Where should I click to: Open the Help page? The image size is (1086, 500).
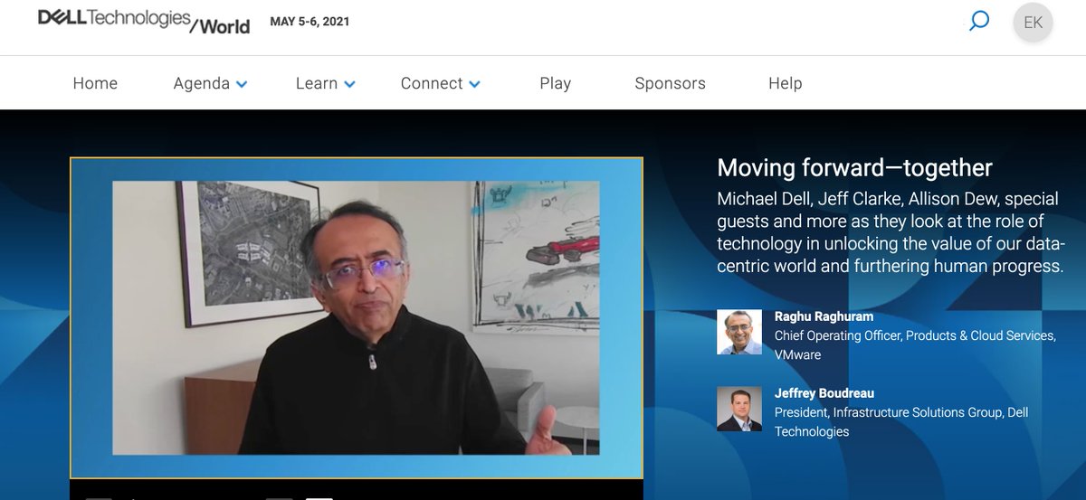coord(785,83)
